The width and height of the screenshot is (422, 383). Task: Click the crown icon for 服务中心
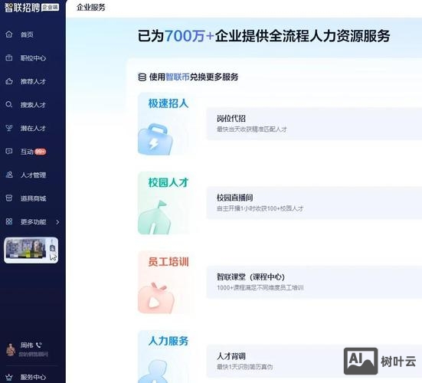9,377
